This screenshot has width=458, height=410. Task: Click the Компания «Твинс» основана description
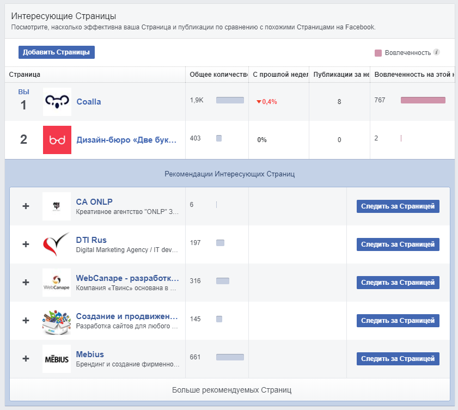(126, 288)
